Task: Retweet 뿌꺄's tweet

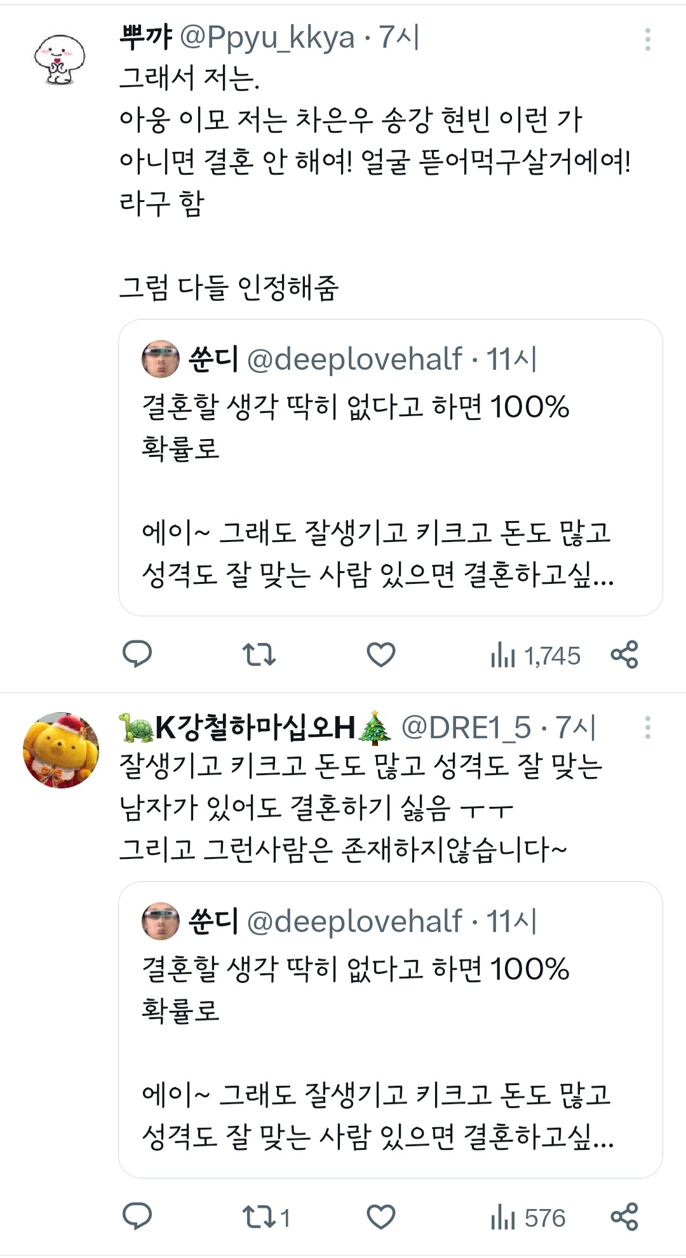Action: (x=259, y=654)
